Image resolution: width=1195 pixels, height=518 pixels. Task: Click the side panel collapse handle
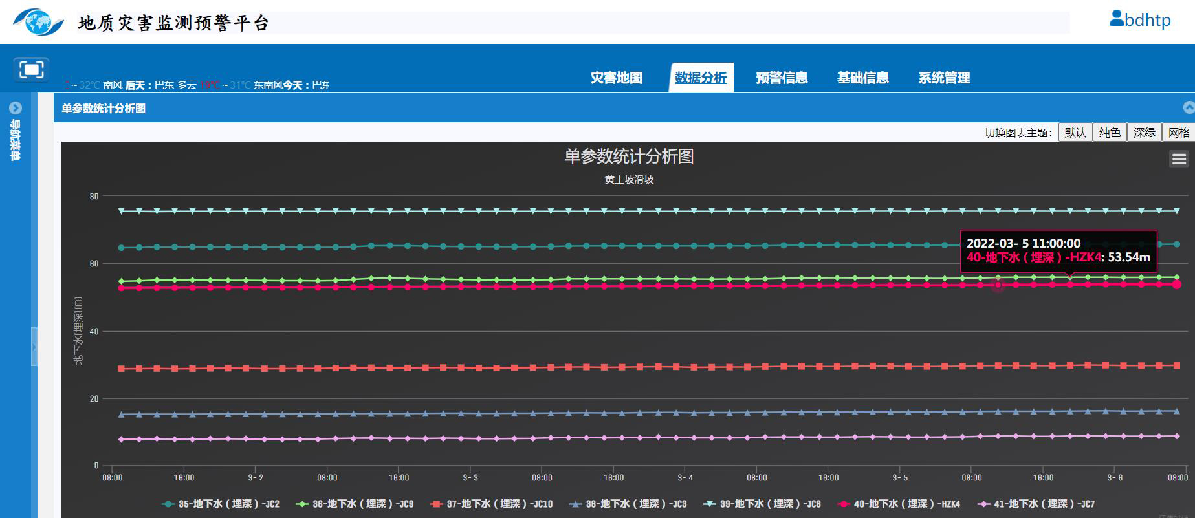(34, 347)
